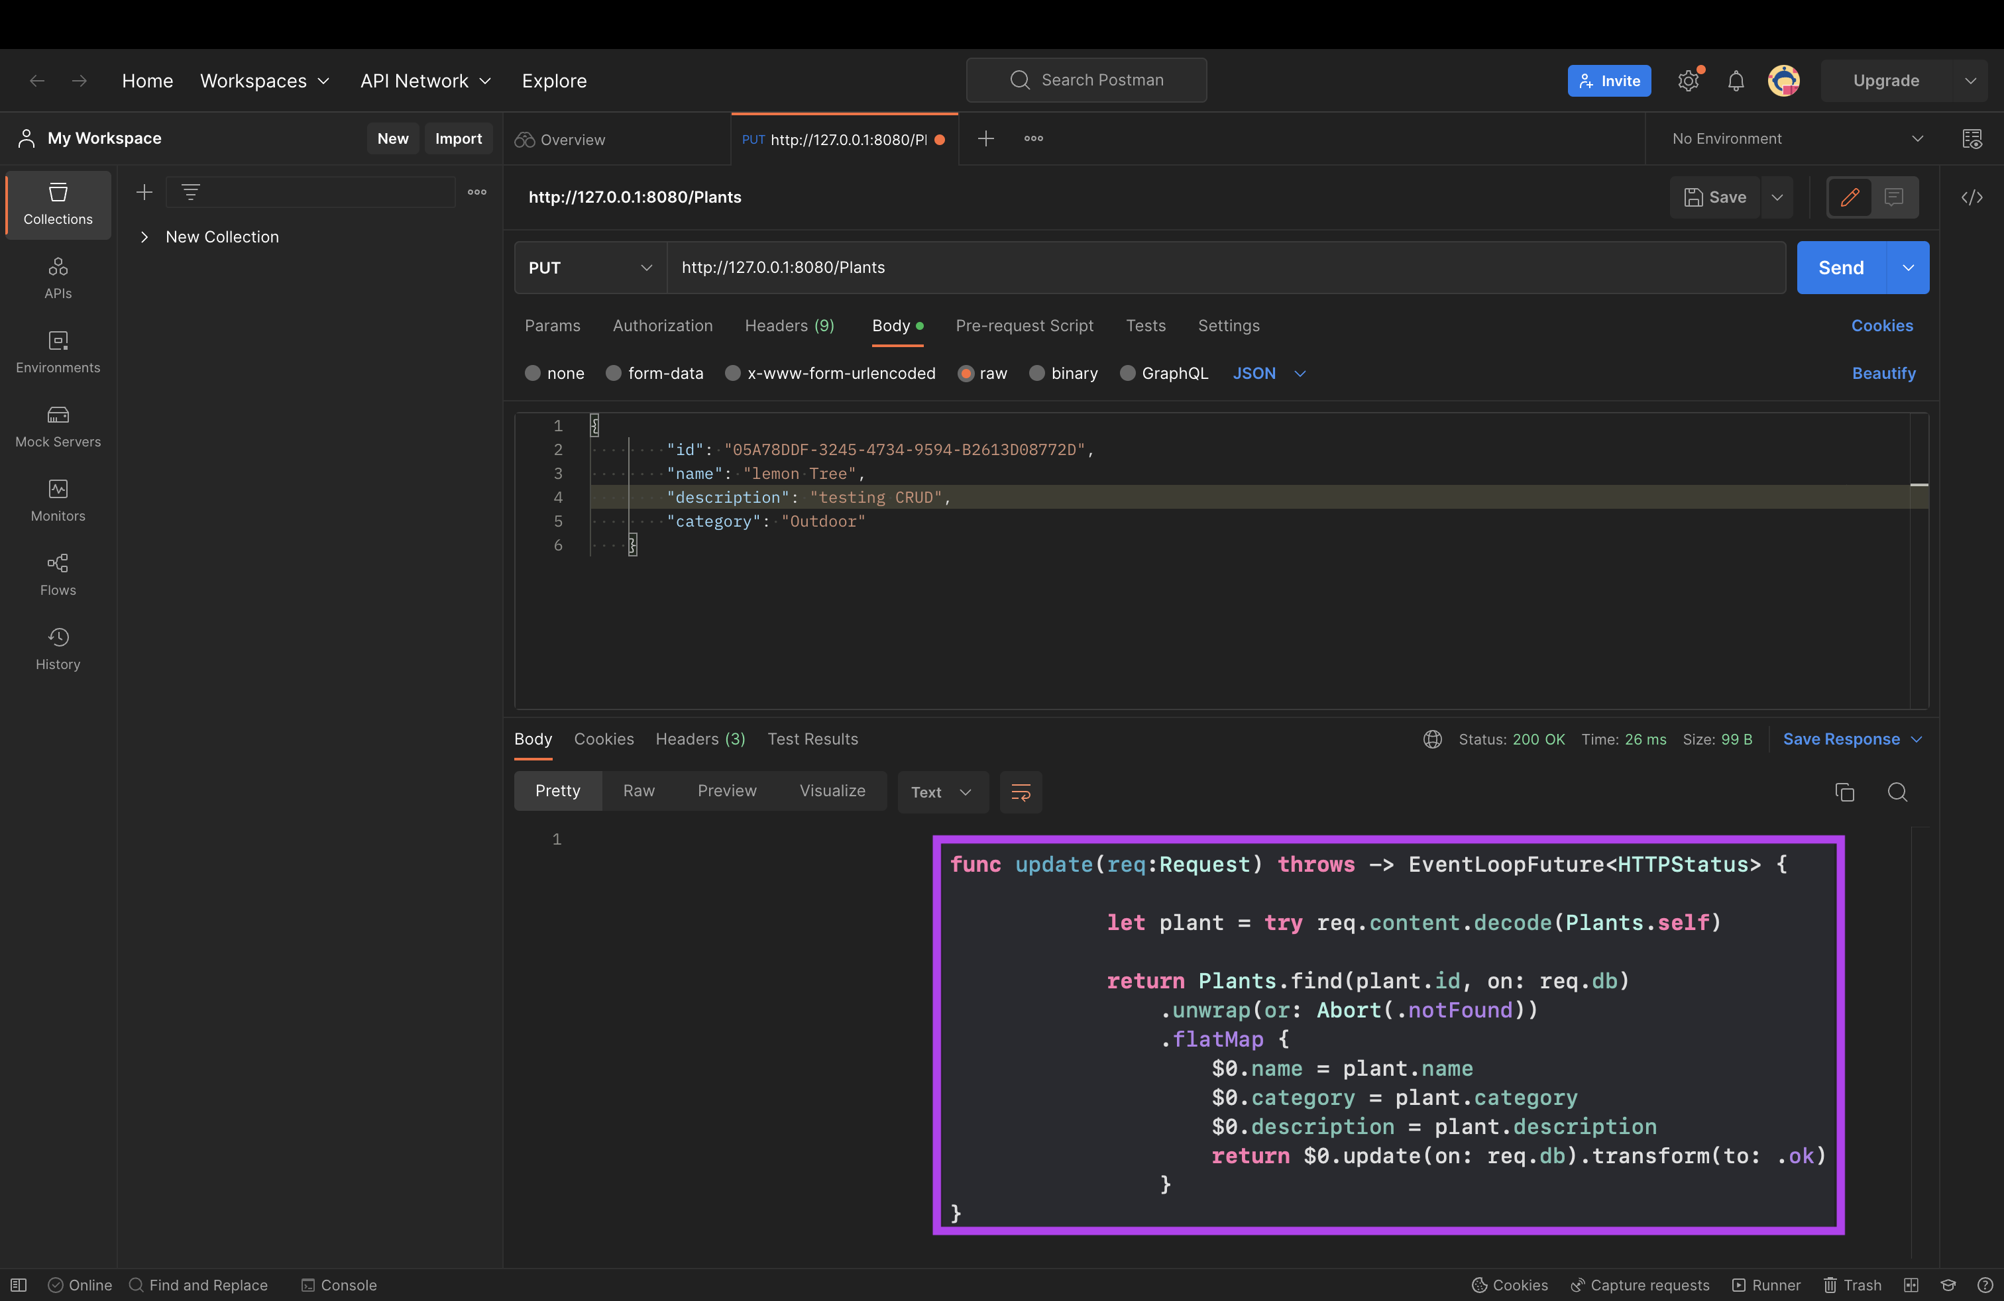Open the Trash
Screen dimensions: 2004x1301
coord(1852,1285)
